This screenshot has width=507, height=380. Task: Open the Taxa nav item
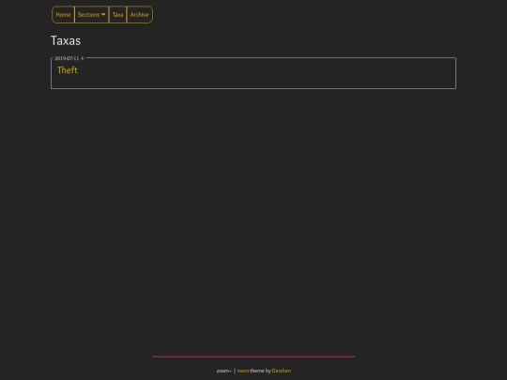pos(117,14)
